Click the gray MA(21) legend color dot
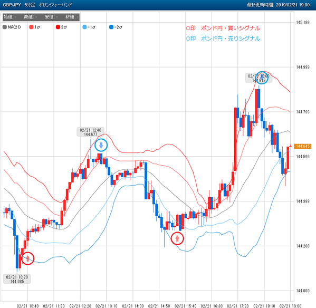The width and height of the screenshot is (316, 308). tap(5, 27)
